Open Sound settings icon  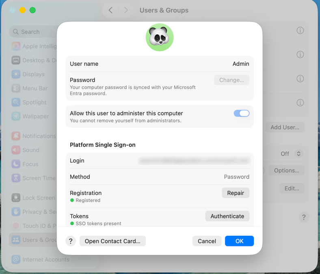click(16, 150)
